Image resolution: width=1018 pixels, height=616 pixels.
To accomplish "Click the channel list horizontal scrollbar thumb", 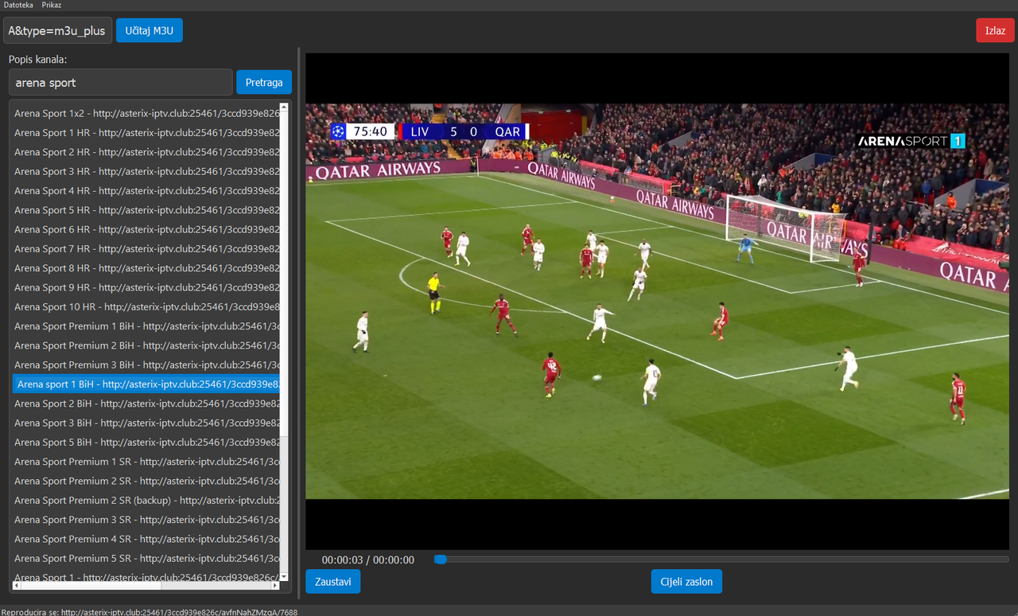I will [x=91, y=586].
